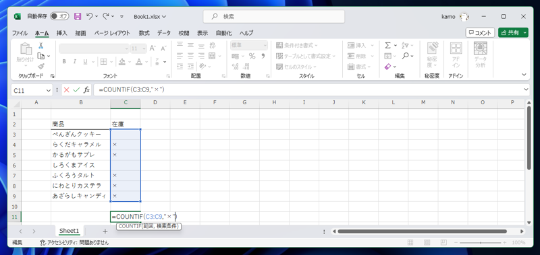
Task: Collapse the ribbon with the chevron
Action: click(524, 75)
